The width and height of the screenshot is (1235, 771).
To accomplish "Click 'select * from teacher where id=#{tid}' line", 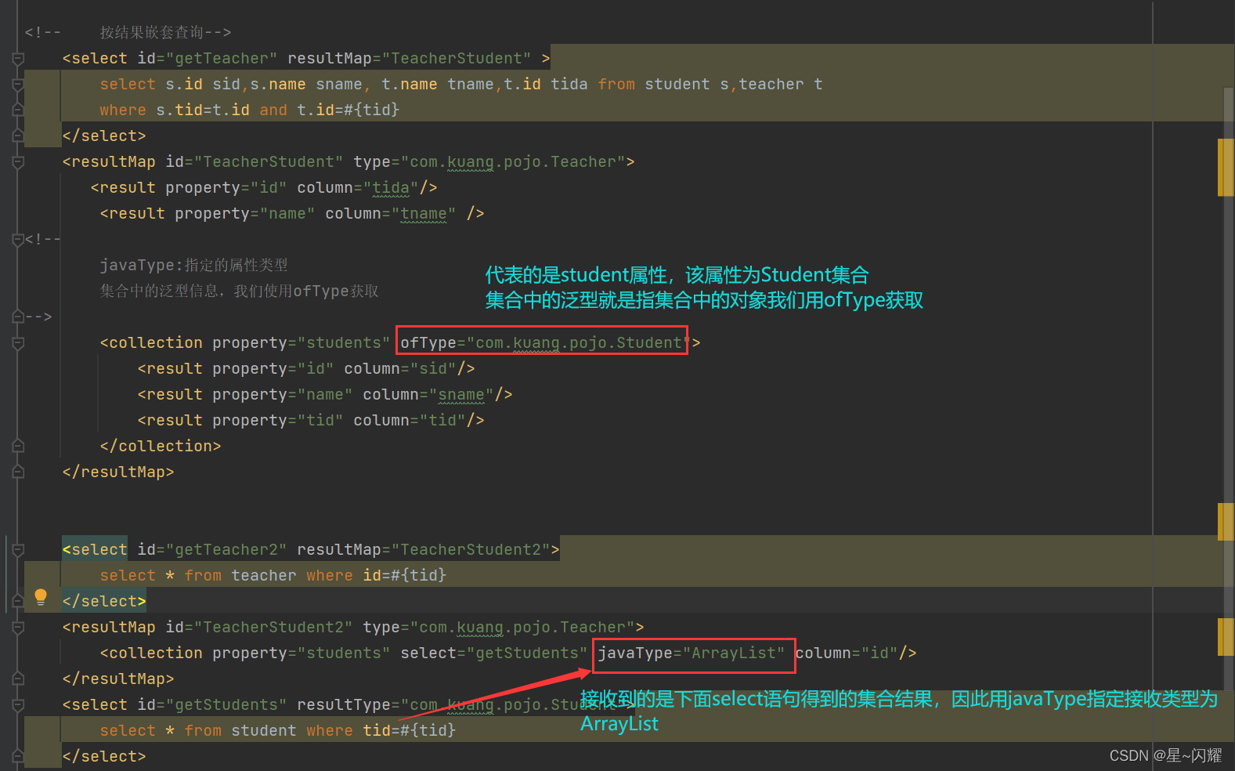I will point(273,576).
